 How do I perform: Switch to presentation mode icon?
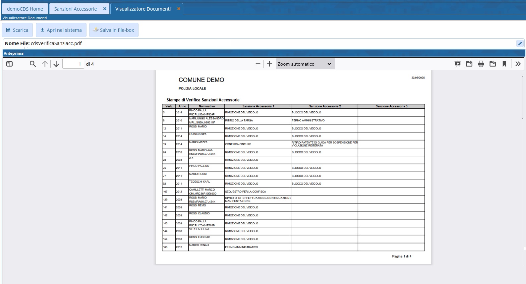(x=457, y=64)
